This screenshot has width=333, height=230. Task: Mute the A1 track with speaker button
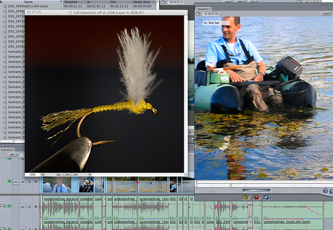point(1,207)
